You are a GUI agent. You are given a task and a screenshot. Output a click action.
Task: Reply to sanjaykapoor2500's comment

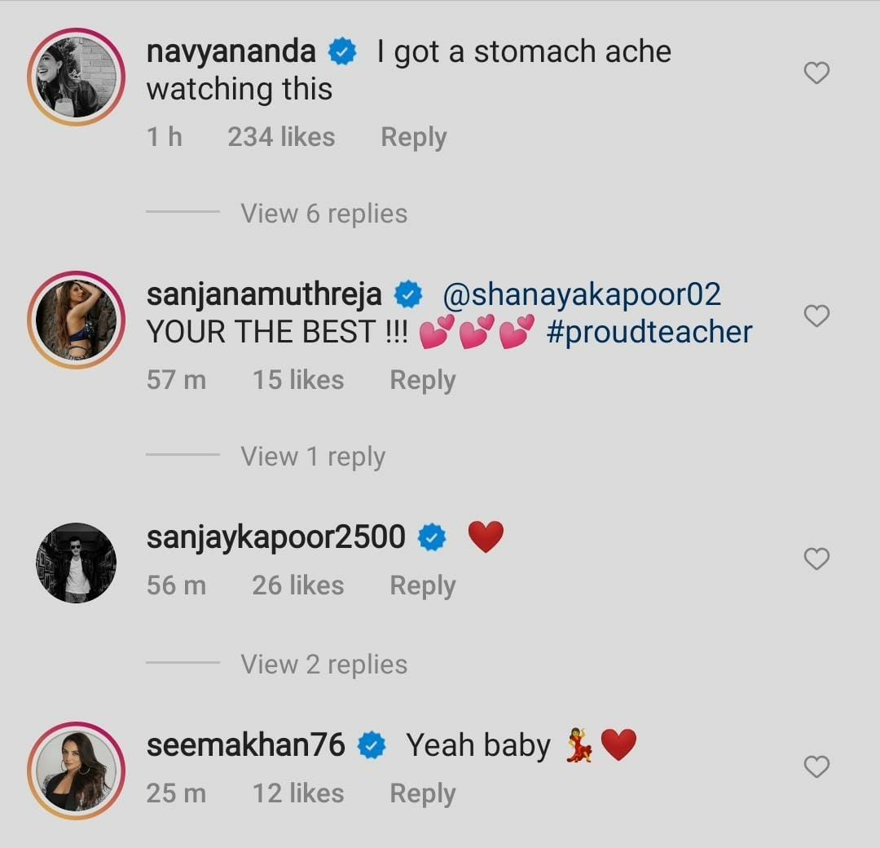(422, 585)
